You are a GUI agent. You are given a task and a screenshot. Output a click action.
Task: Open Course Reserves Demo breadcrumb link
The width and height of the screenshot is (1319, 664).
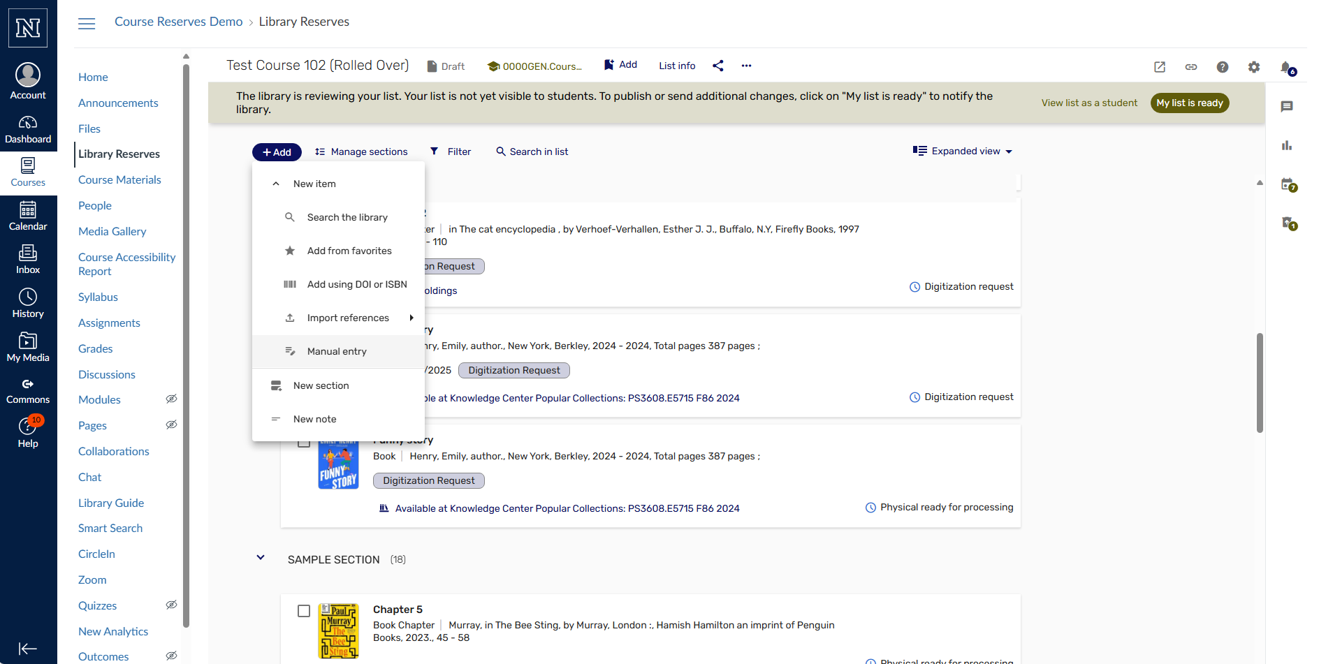179,22
